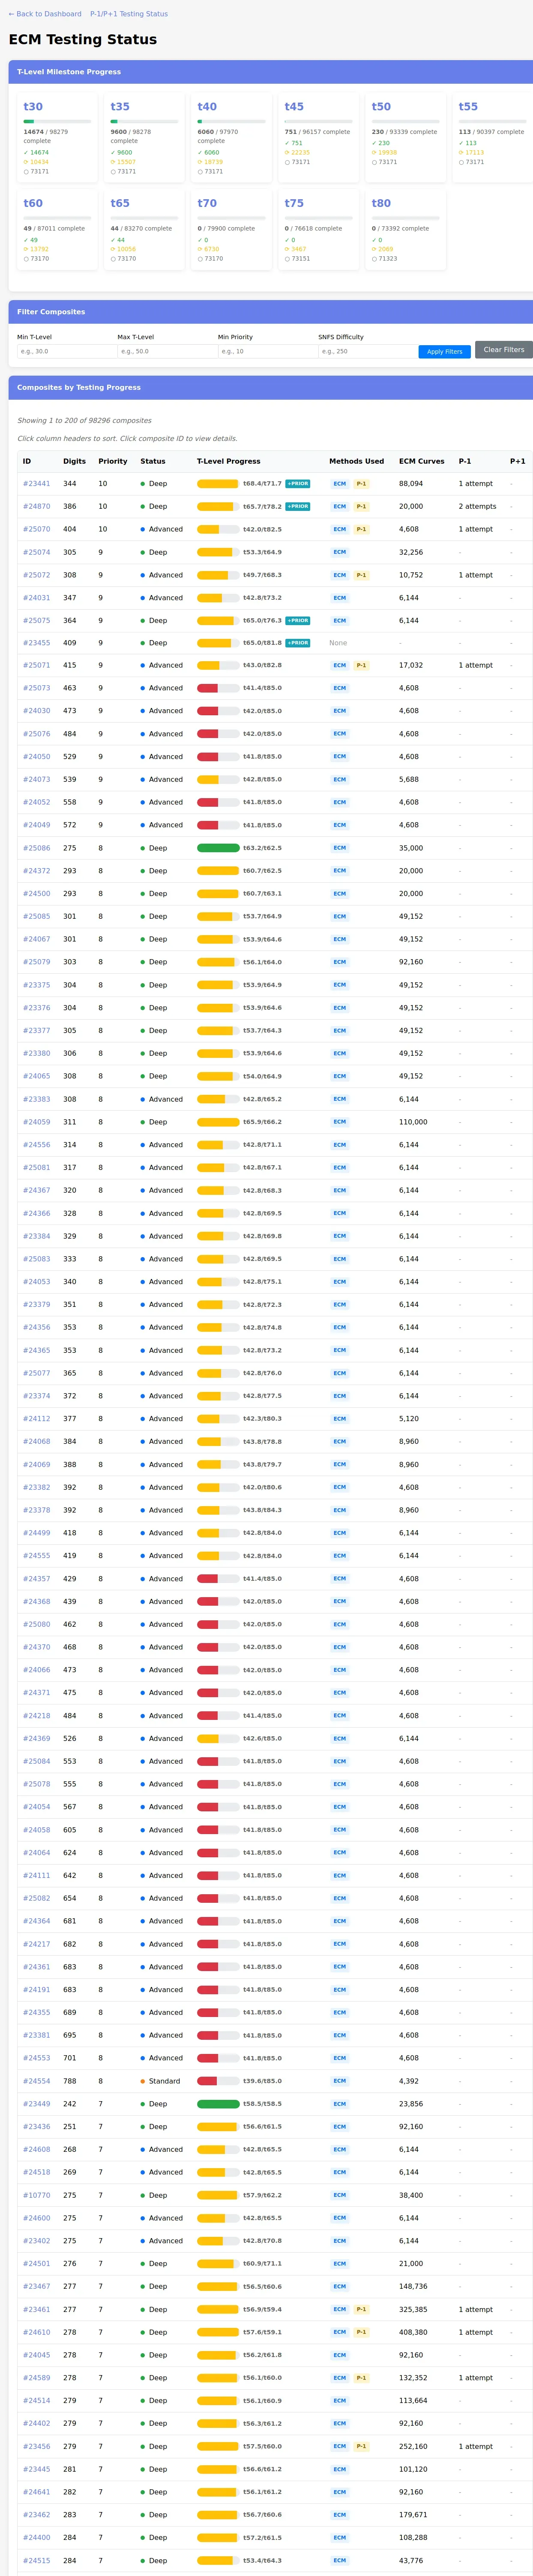Screen dimensions: 533x2576
Task: Select the t40 milestone card title
Action: (207, 107)
